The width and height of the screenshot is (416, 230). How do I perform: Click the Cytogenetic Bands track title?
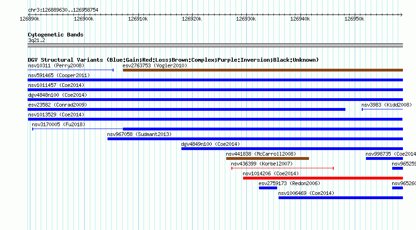pos(56,35)
